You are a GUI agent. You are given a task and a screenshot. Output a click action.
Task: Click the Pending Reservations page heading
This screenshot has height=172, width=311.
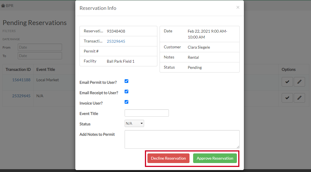34,23
